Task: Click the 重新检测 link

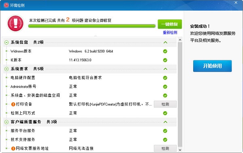Action: (x=170, y=32)
